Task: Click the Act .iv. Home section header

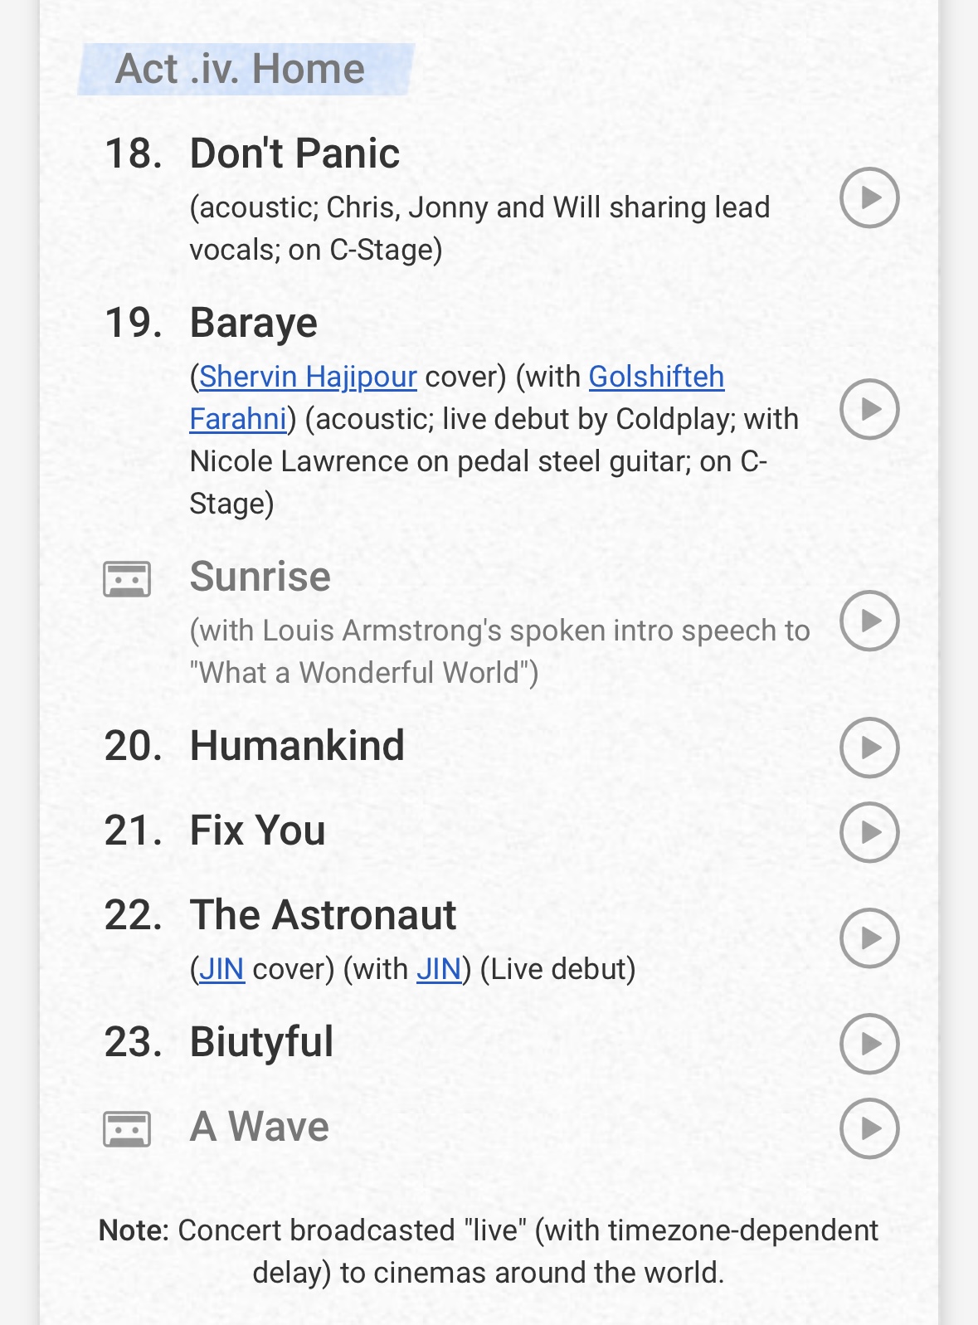Action: click(241, 69)
